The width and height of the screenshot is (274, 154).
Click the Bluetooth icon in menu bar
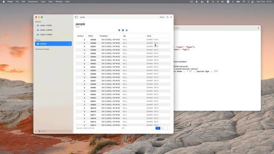coord(233,2)
